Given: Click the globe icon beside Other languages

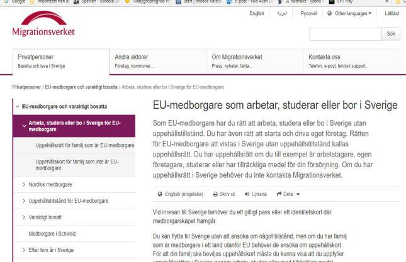Looking at the screenshot, I should (329, 13).
